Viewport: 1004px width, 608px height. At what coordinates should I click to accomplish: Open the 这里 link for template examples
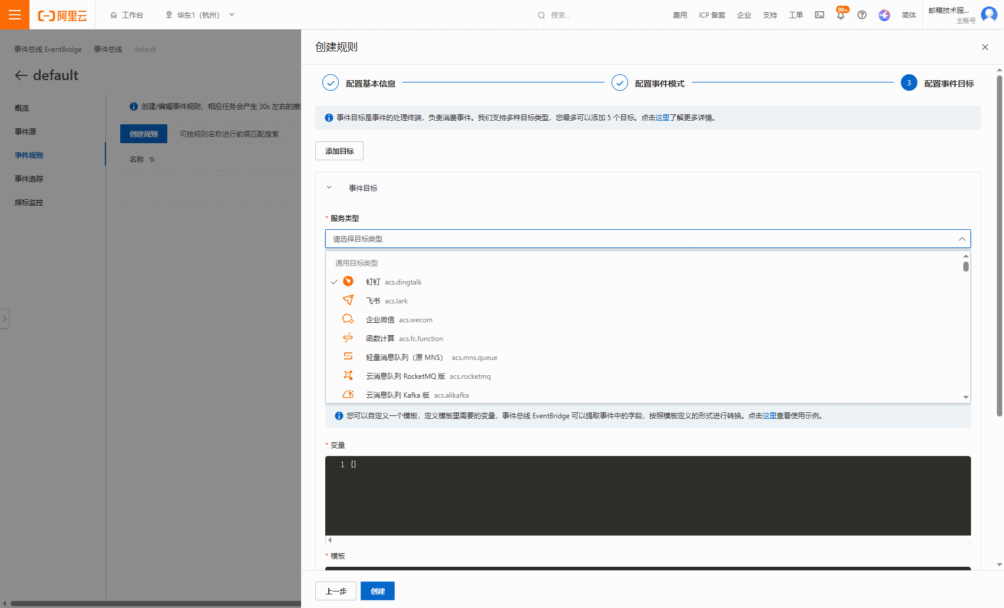click(x=769, y=416)
